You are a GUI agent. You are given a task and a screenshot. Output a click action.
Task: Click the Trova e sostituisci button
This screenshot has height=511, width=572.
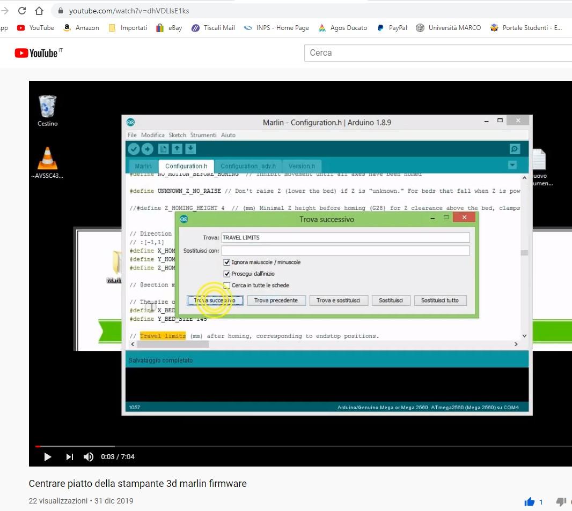(x=338, y=300)
